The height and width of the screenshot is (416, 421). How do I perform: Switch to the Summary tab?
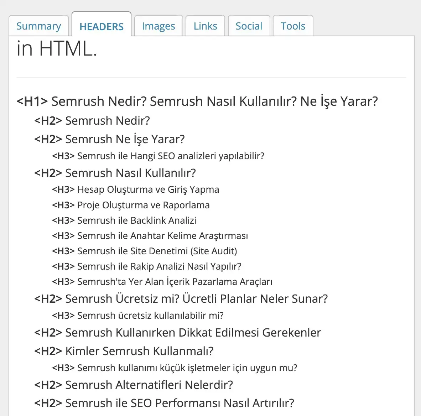pos(38,26)
